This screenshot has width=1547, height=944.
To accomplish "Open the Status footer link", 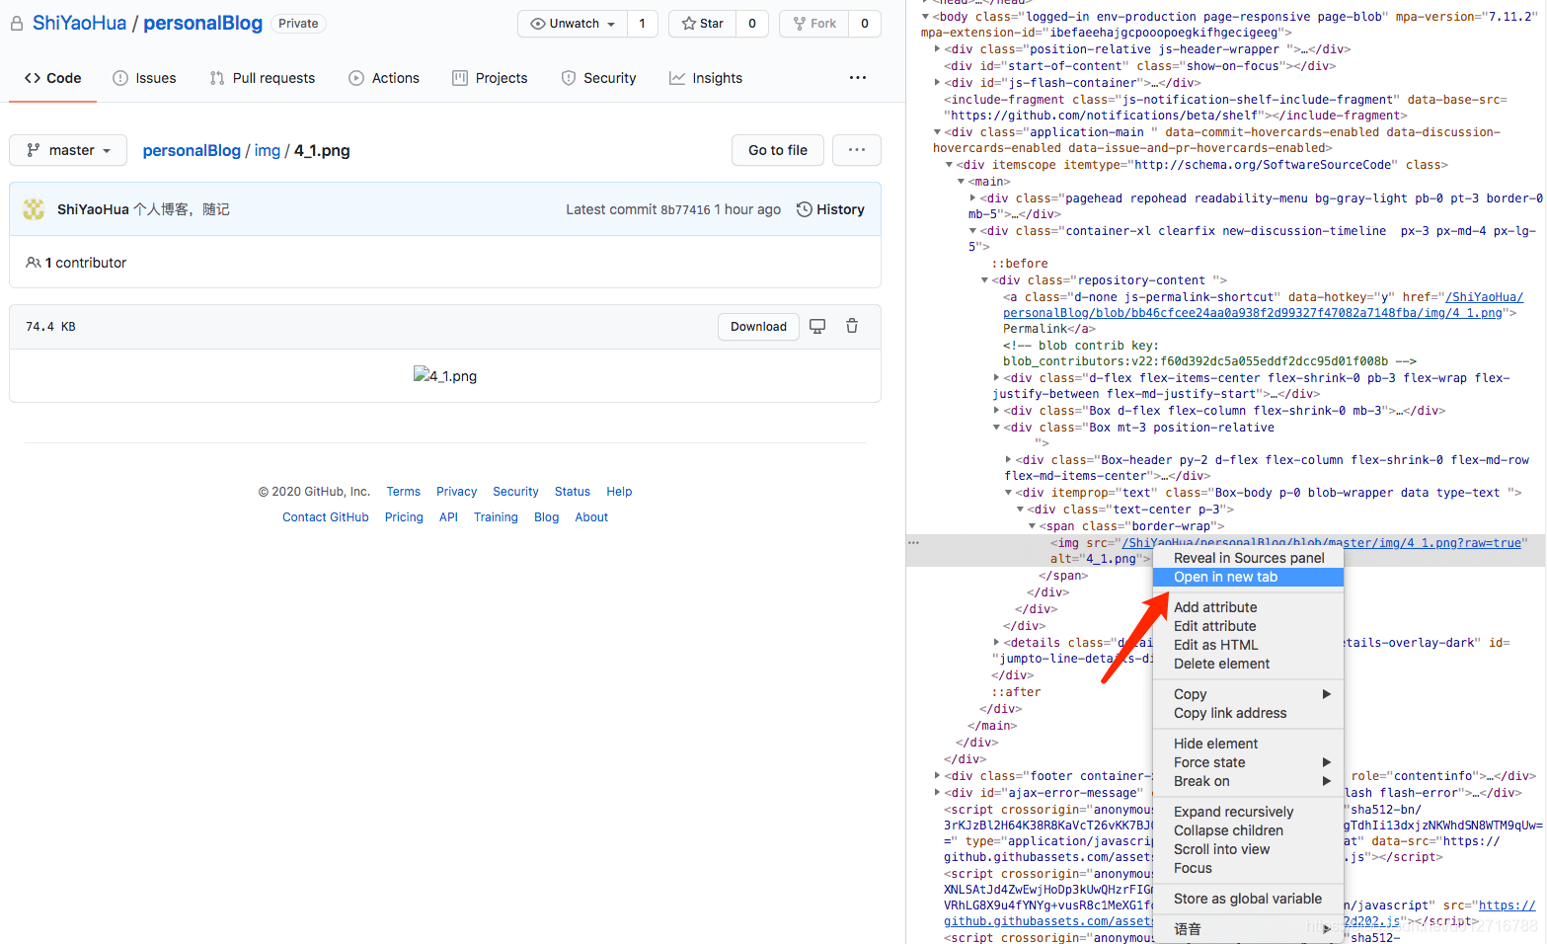I will 573,492.
